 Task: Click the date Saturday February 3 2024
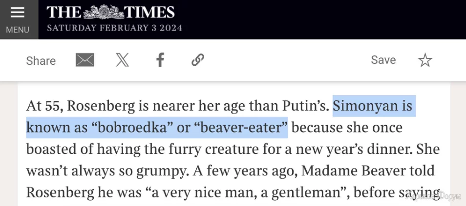click(114, 28)
